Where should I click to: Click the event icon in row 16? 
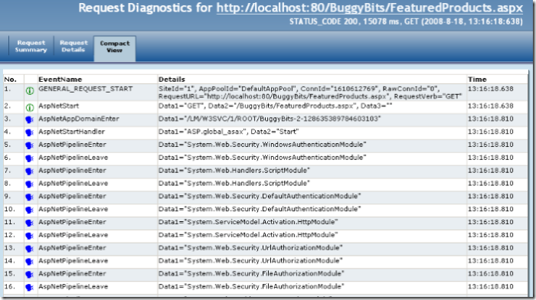coord(29,288)
